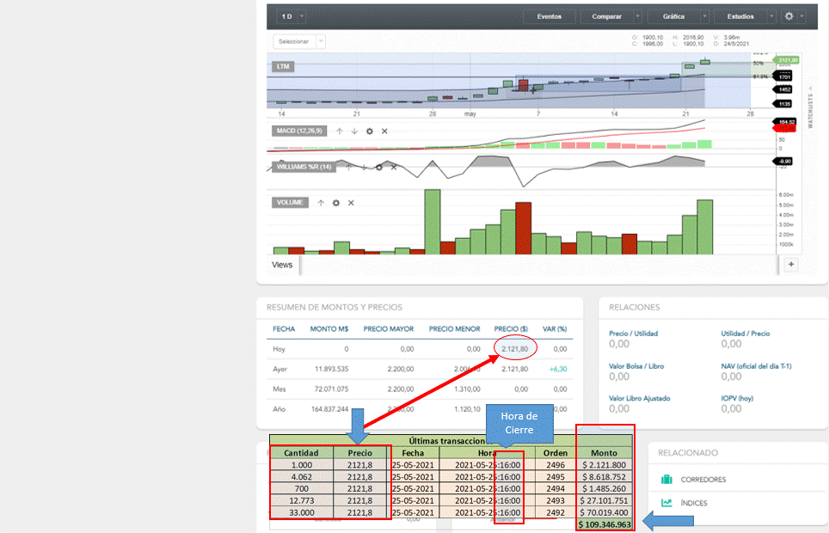Click the Cantidad cell 4.062

pos(301,476)
